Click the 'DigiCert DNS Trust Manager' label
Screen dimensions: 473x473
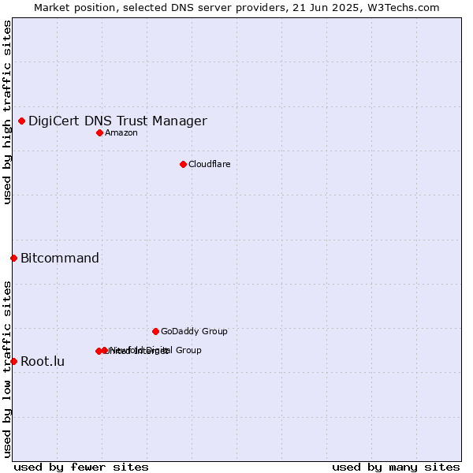118,121
